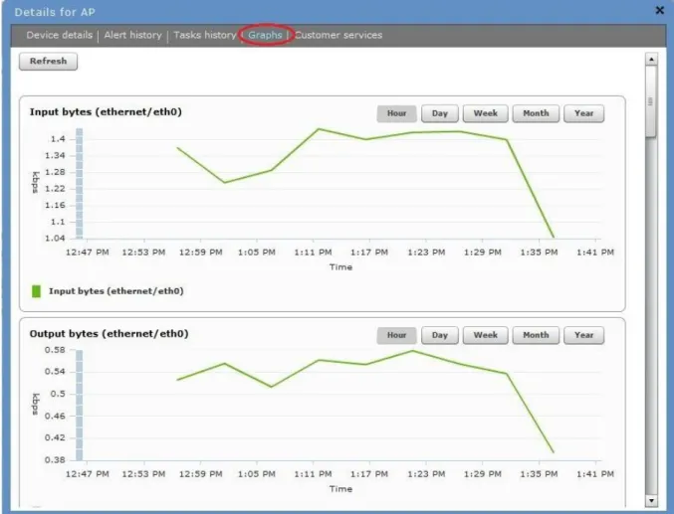Click 12:47 PM label on Output graph
Image resolution: width=674 pixels, height=514 pixels.
pyautogui.click(x=88, y=474)
